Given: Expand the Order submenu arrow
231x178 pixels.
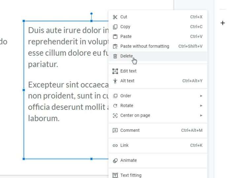Looking at the screenshot, I should coord(201,96).
